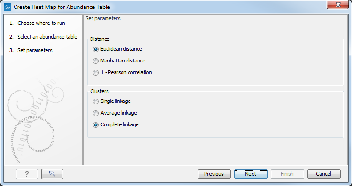Click the Gx application icon in title bar
This screenshot has width=352, height=186.
pos(8,7)
